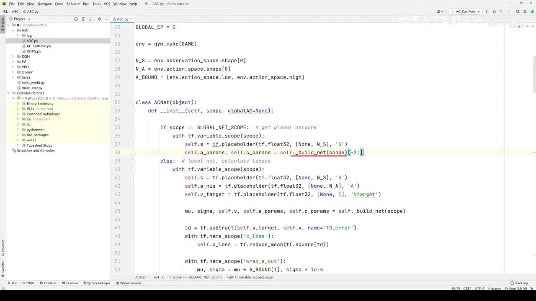The width and height of the screenshot is (536, 301).
Task: Debug AC_CartPole with the green bug icon
Action: pos(494,12)
